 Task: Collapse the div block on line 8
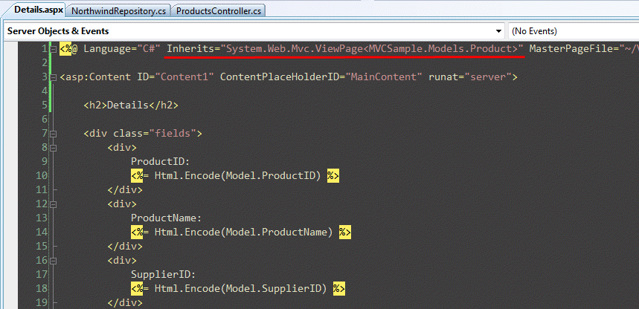pyautogui.click(x=54, y=148)
